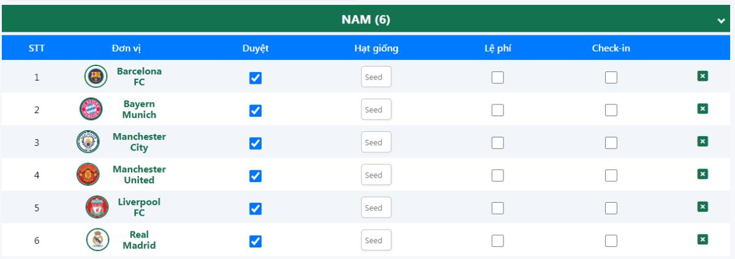Collapse the NAM (6) section chevron

click(721, 21)
